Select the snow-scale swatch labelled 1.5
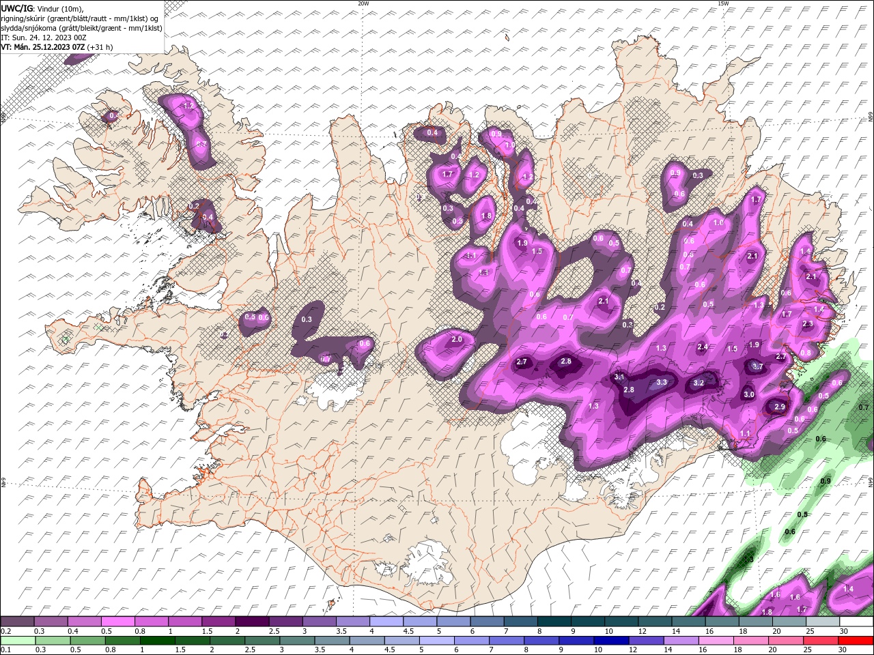874x655 pixels. click(218, 622)
